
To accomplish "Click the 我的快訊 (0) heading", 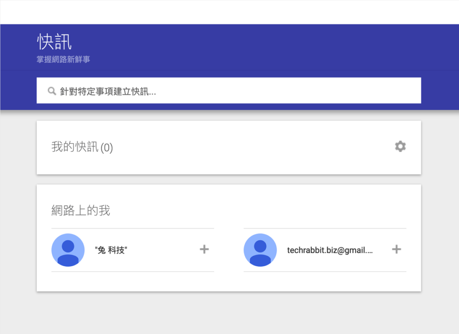I will pyautogui.click(x=82, y=147).
